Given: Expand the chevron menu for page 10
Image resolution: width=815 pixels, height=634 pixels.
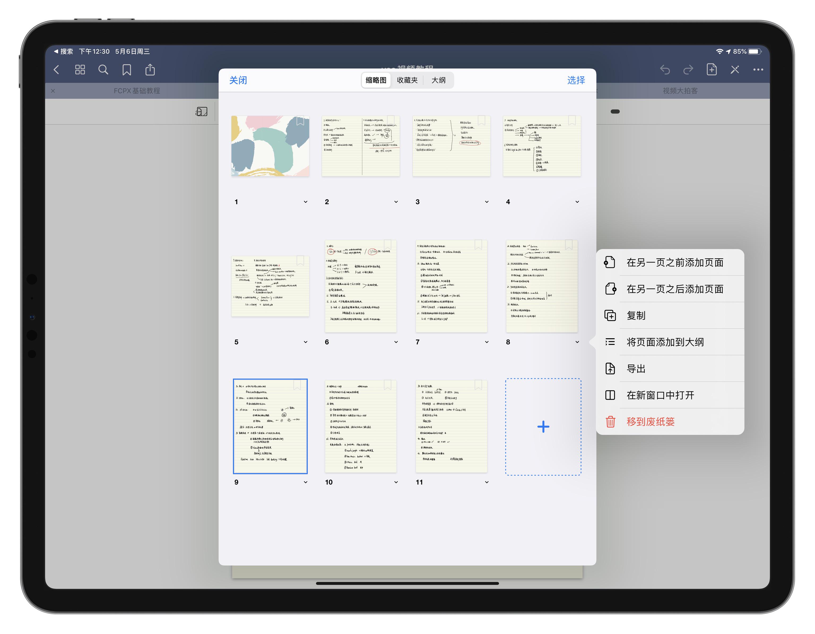Looking at the screenshot, I should coord(396,482).
